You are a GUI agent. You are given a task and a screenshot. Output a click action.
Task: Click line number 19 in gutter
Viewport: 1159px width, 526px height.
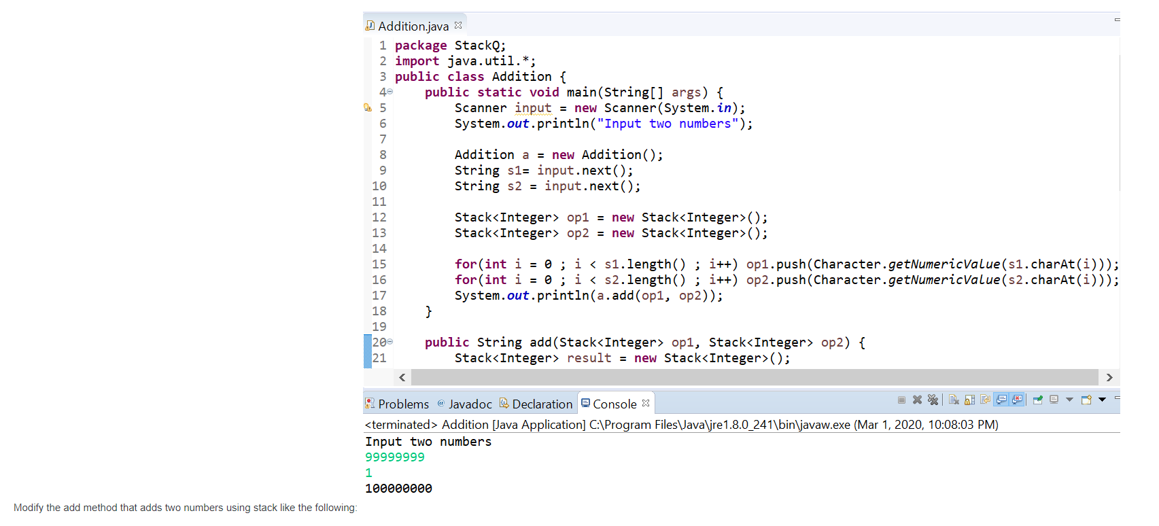tap(379, 327)
